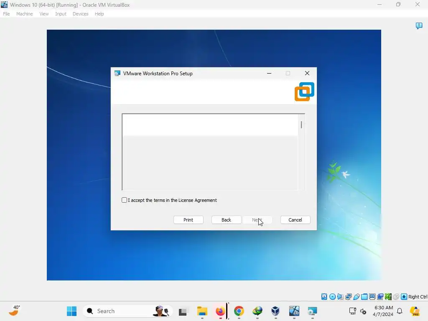Click the VMware setup title bar icon

point(117,74)
